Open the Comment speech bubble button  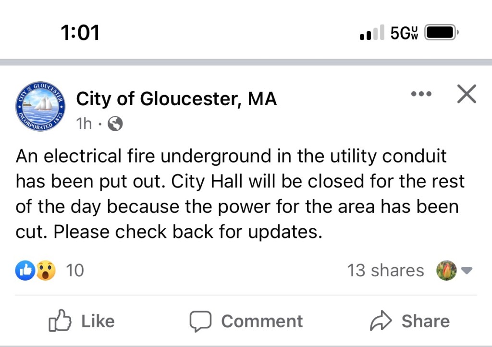[246, 321]
